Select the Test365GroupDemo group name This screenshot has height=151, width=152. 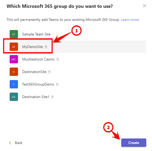point(38,84)
